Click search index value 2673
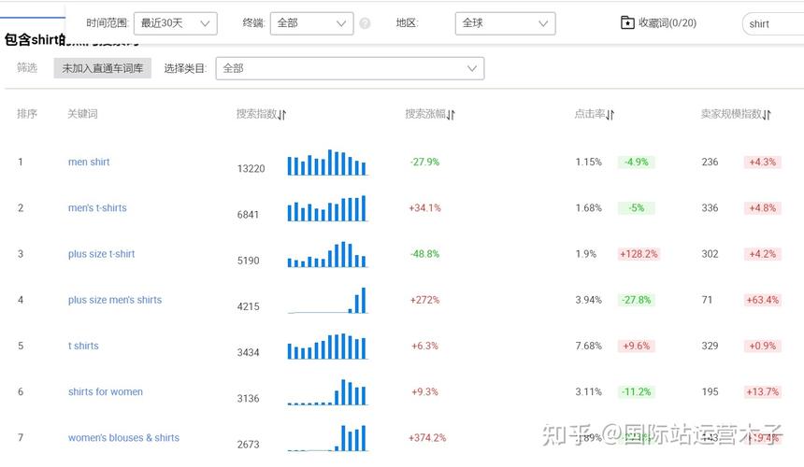Screen dimensions: 804x467 tap(248, 445)
